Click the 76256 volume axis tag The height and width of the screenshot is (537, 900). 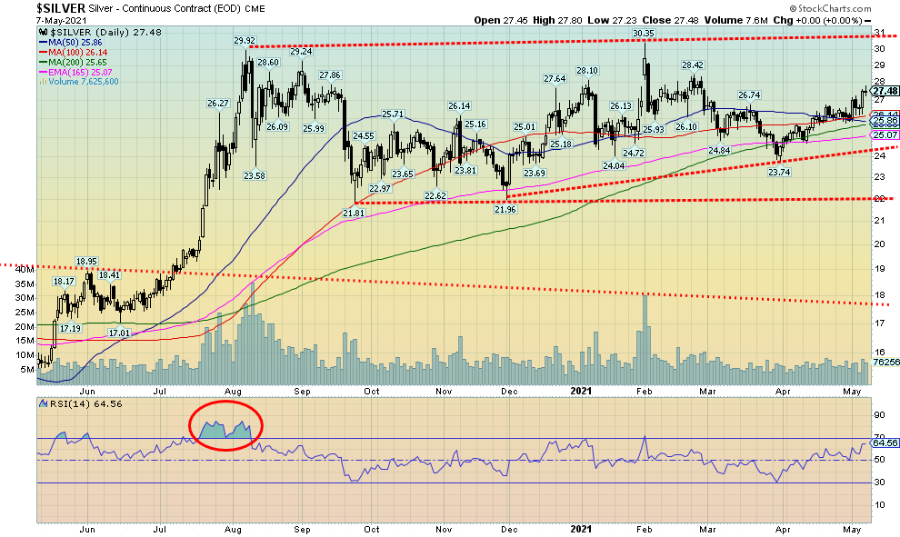click(x=885, y=362)
